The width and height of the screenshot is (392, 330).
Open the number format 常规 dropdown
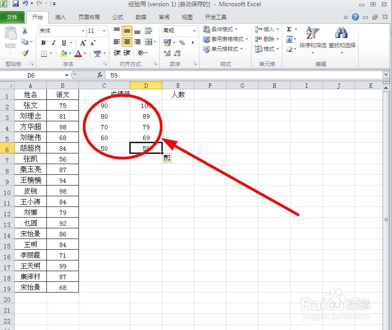(194, 31)
